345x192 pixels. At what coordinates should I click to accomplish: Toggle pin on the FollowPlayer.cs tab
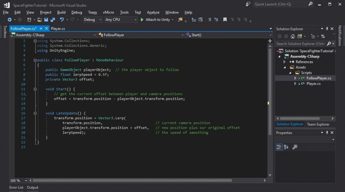(x=41, y=29)
